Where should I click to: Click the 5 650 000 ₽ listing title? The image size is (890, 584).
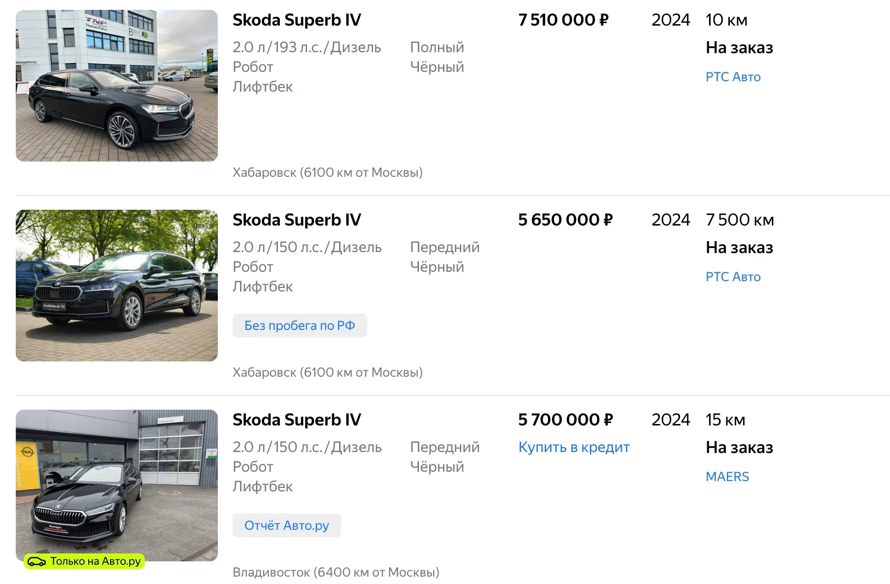pyautogui.click(x=297, y=220)
